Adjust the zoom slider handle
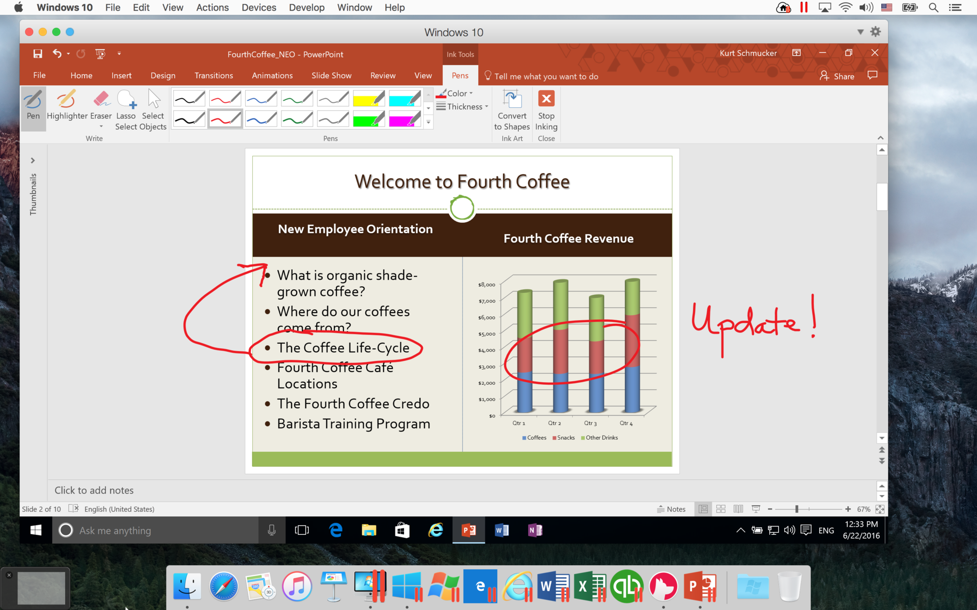Image resolution: width=977 pixels, height=610 pixels. click(797, 509)
